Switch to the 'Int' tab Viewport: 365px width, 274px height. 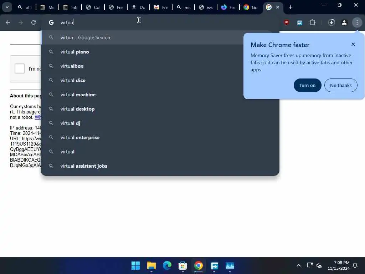[70, 7]
